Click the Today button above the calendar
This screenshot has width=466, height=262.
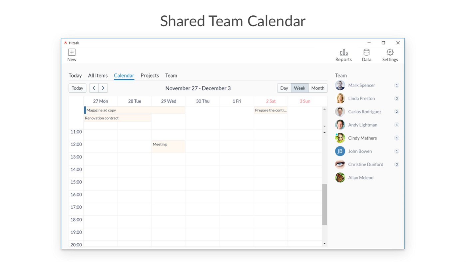click(77, 88)
